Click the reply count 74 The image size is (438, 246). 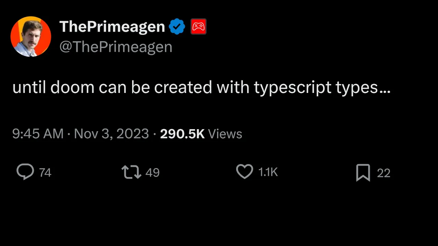coord(45,173)
